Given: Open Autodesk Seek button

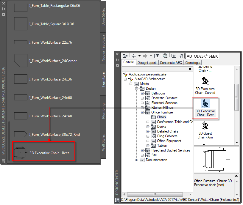Looking at the screenshot, I should (202, 56).
